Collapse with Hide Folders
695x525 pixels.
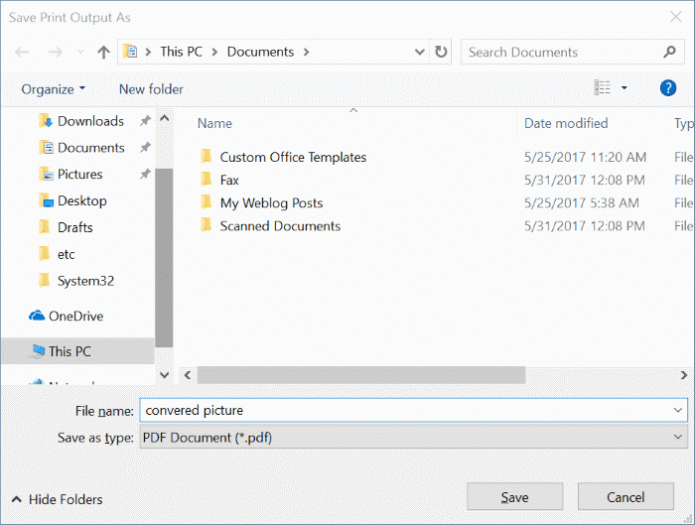(x=57, y=499)
